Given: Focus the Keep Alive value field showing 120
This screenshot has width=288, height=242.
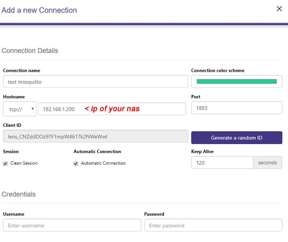Looking at the screenshot, I should pos(222,163).
